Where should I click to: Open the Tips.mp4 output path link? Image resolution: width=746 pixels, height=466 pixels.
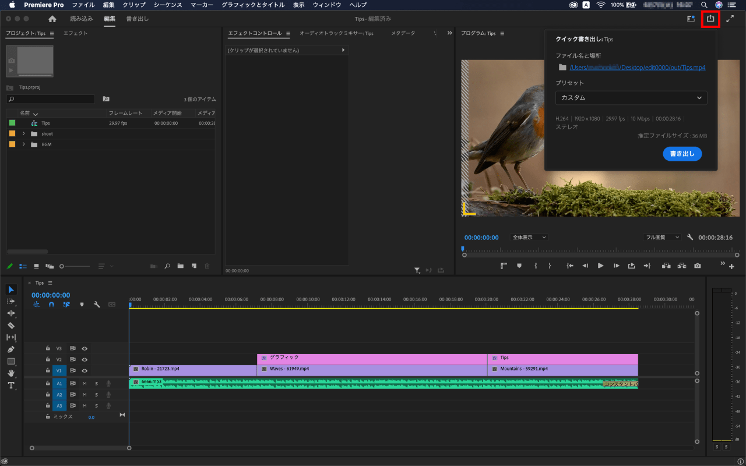(638, 68)
